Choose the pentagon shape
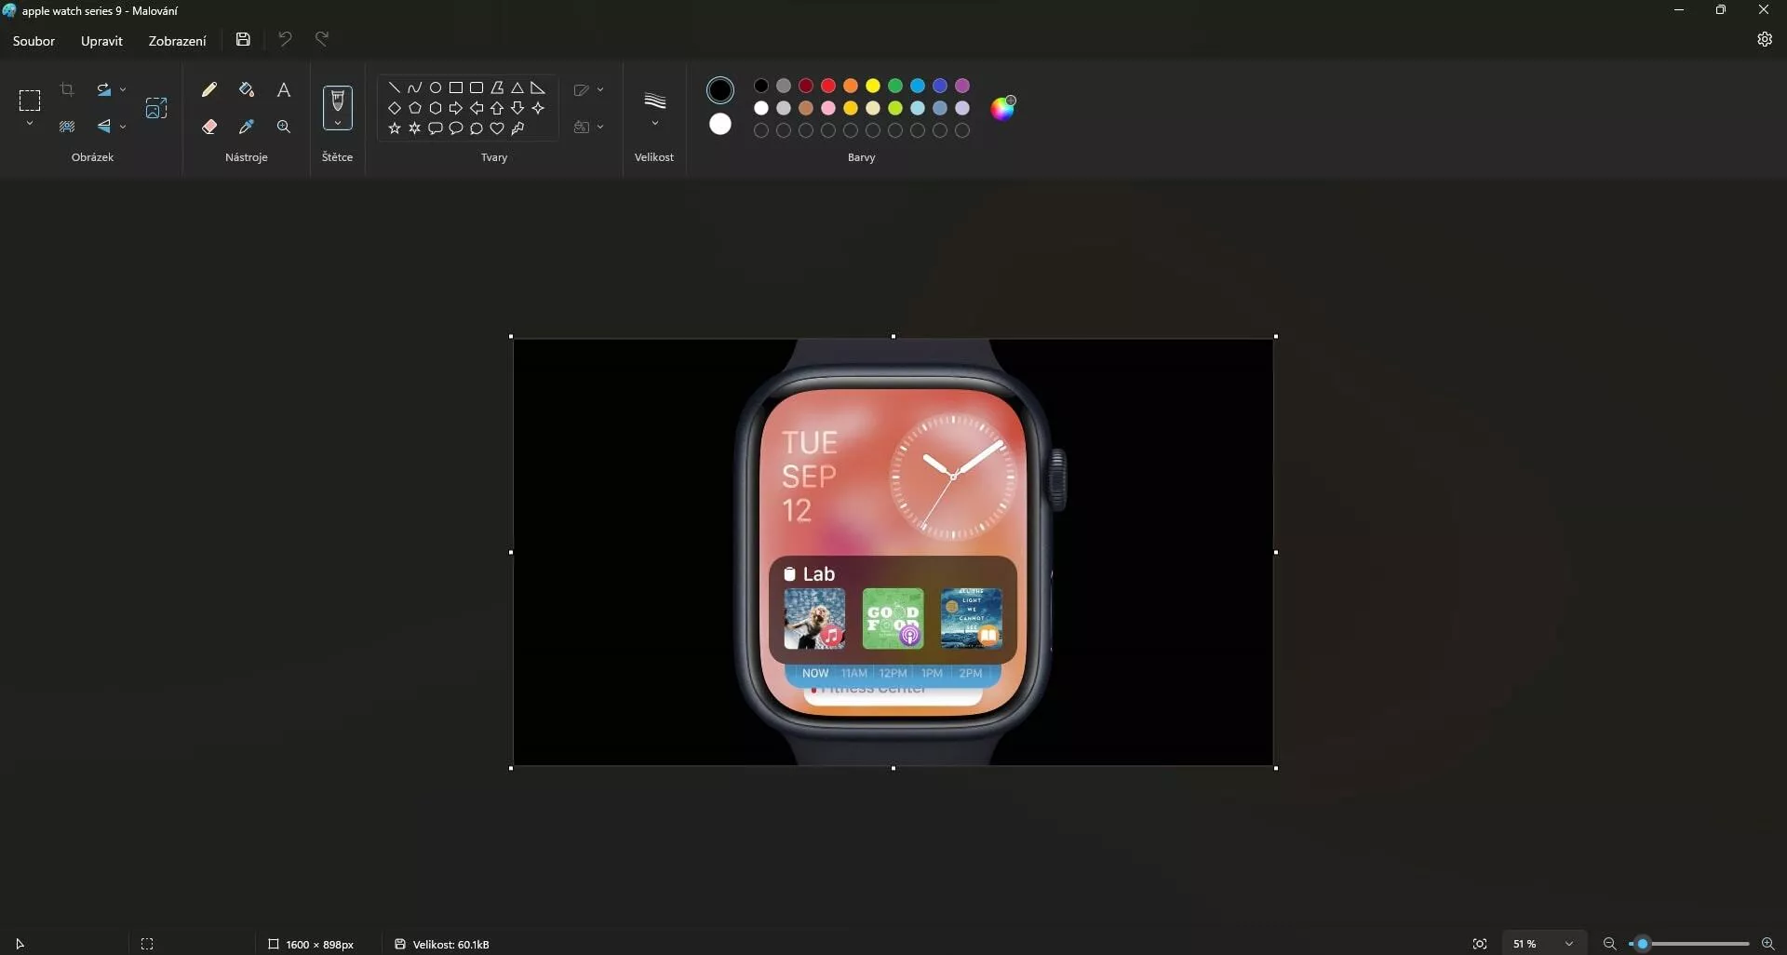1787x955 pixels. 415,108
